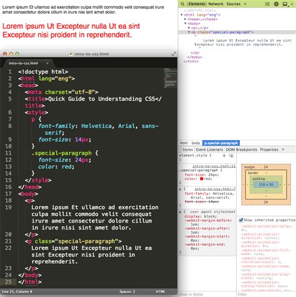
Task: Collapse the p class="special-paragraph" node
Action: click(189, 32)
